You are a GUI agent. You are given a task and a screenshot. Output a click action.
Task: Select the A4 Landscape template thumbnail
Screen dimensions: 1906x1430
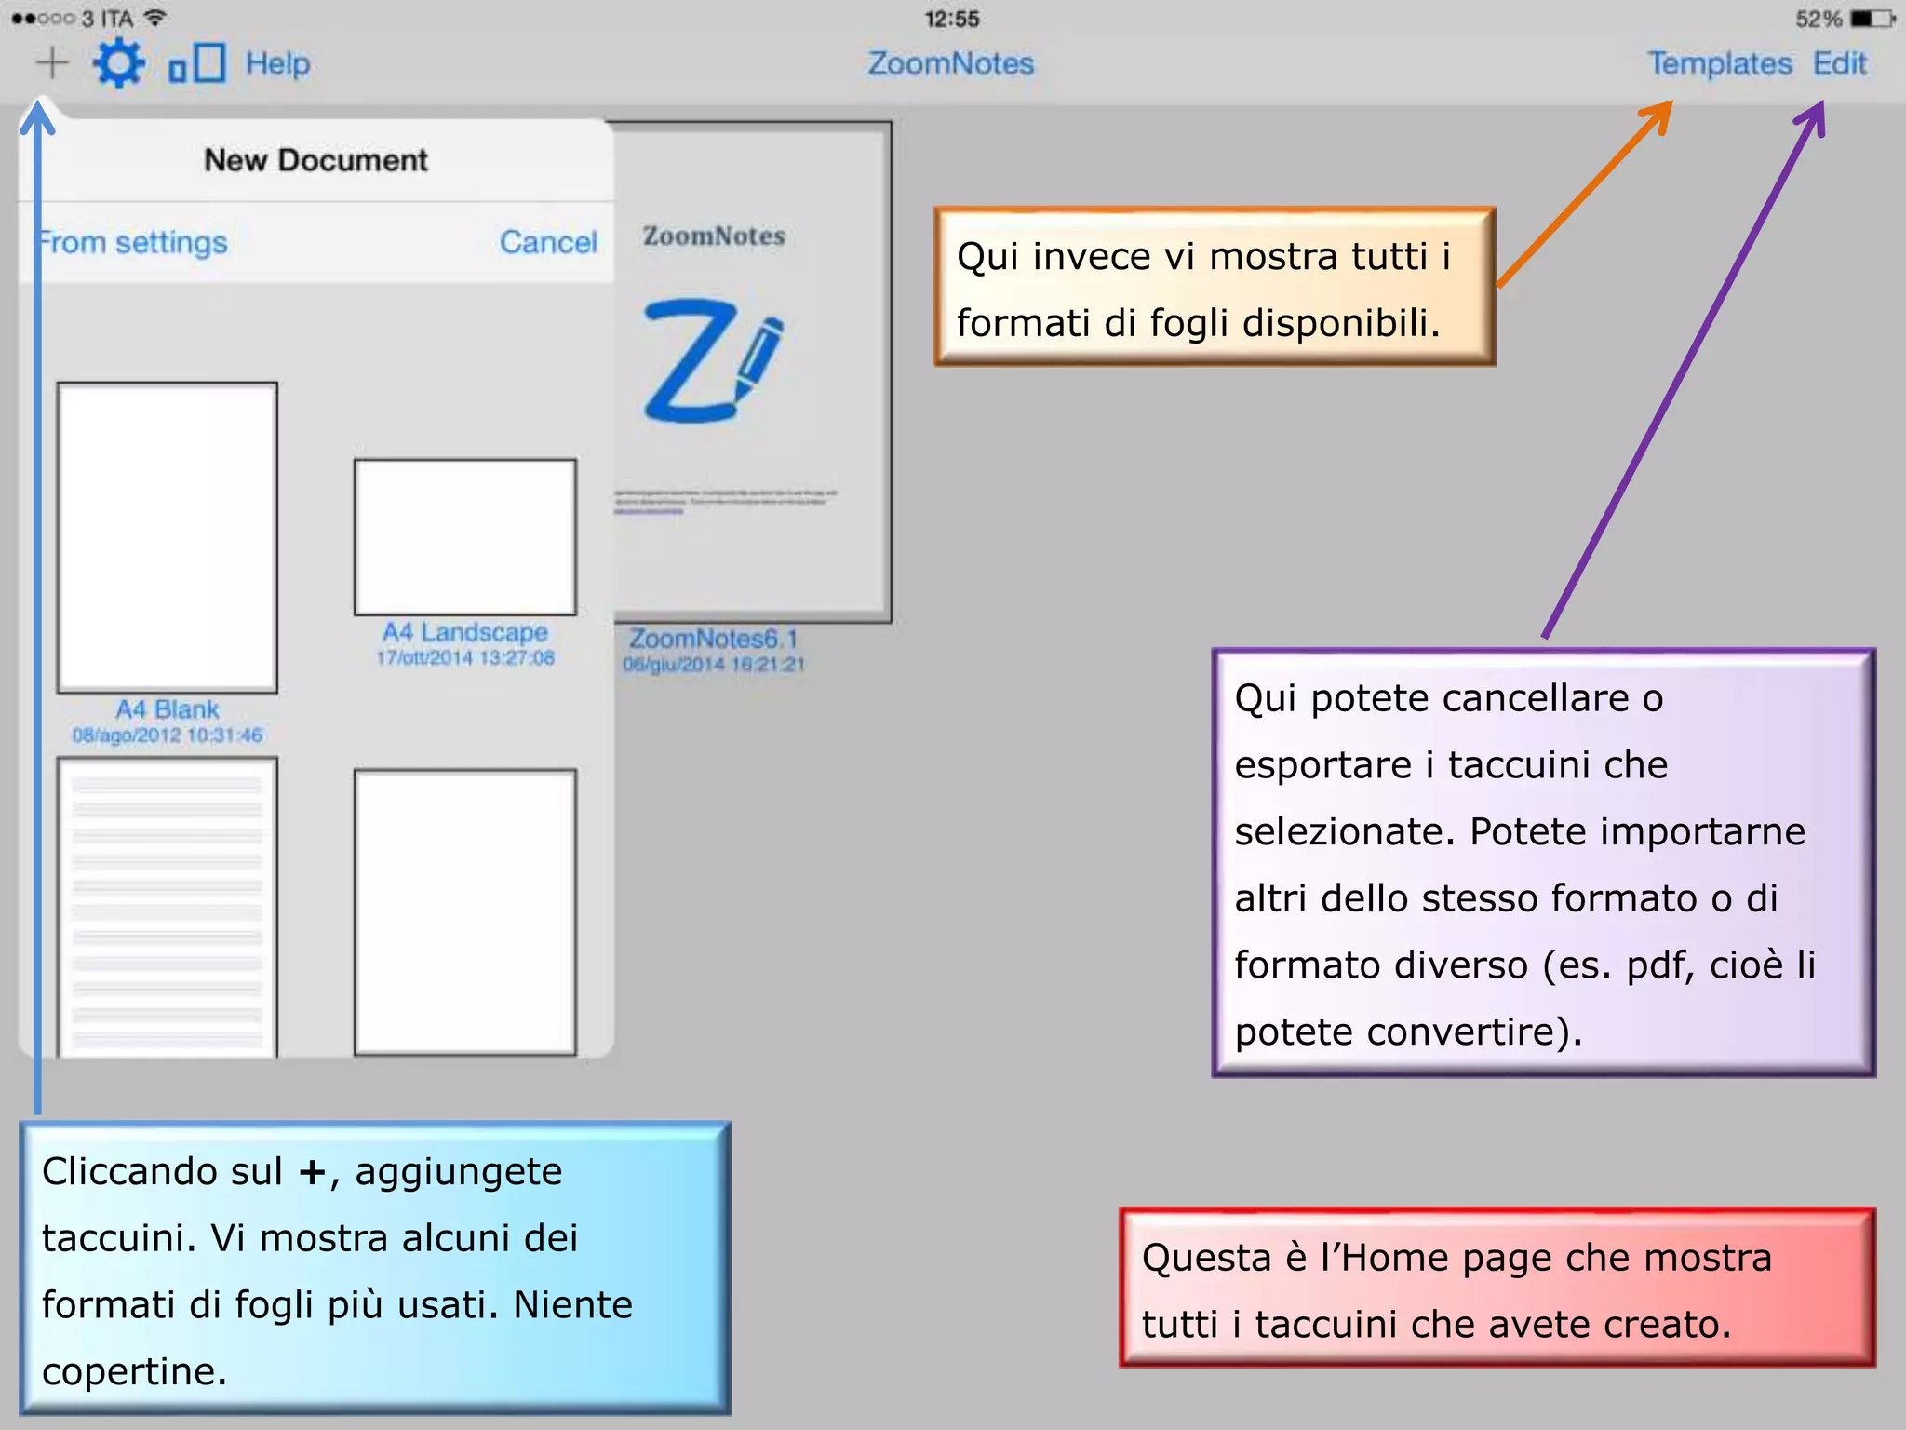[x=464, y=537]
